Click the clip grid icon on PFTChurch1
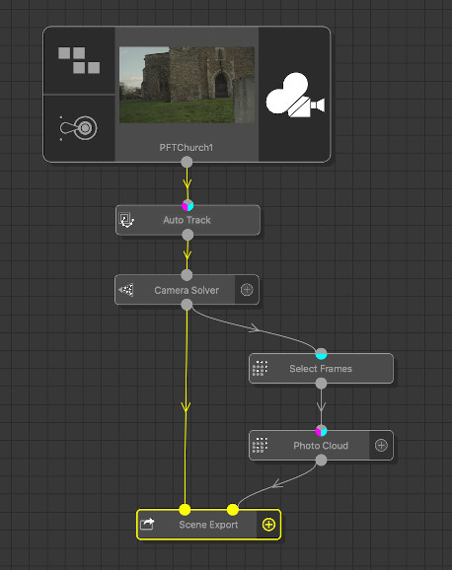Viewport: 452px width, 570px height. click(x=79, y=60)
